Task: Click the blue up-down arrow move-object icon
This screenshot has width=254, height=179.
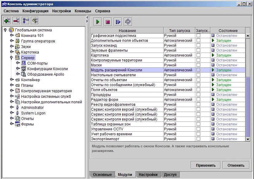Action: 25,21
